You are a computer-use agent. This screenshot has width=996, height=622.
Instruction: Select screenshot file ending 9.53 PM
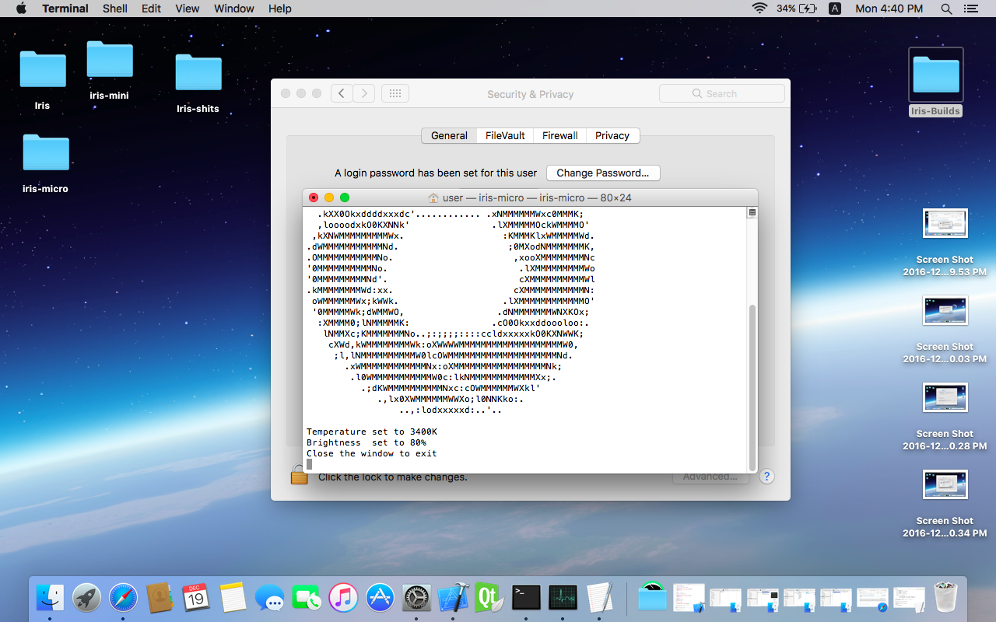pos(945,243)
